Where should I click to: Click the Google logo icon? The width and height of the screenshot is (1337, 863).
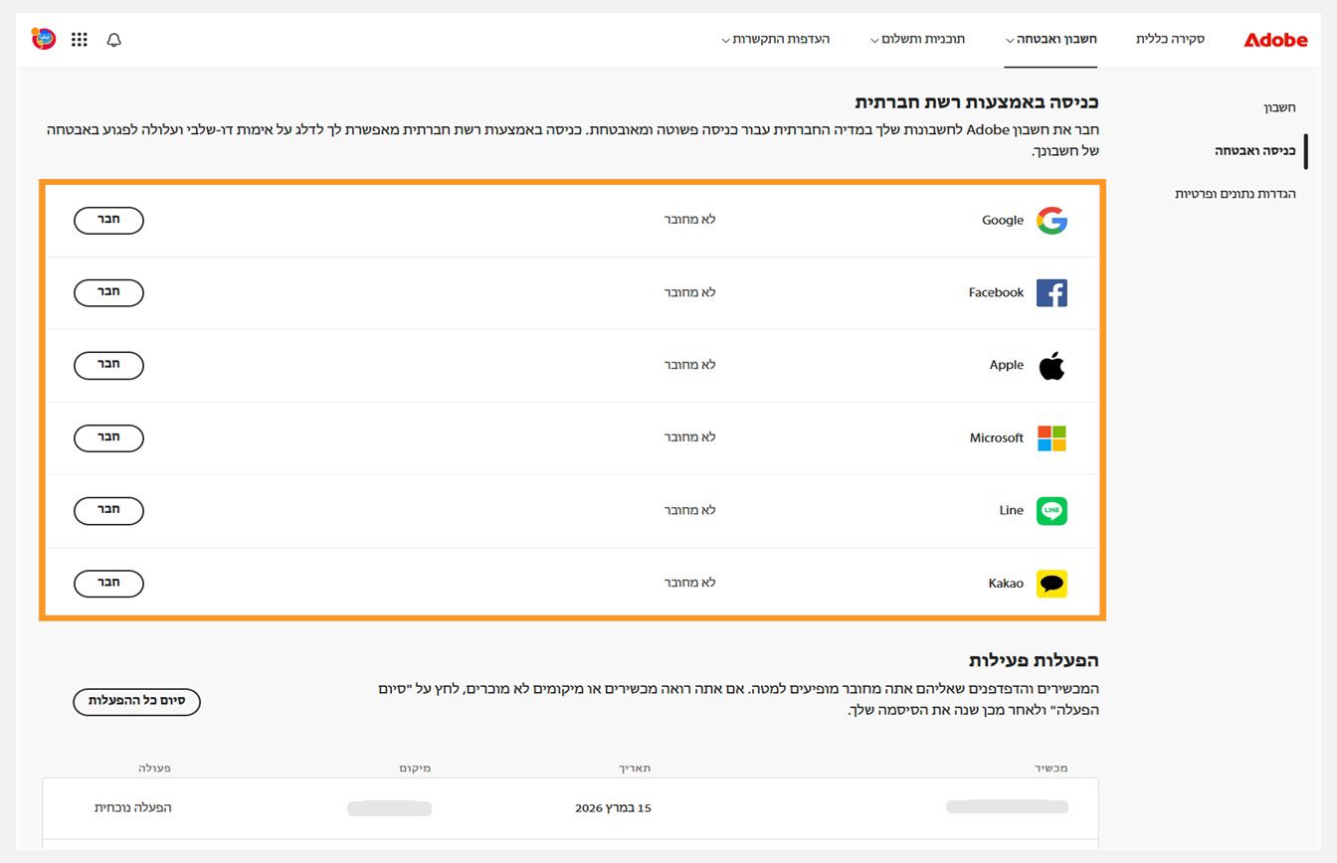tap(1051, 221)
